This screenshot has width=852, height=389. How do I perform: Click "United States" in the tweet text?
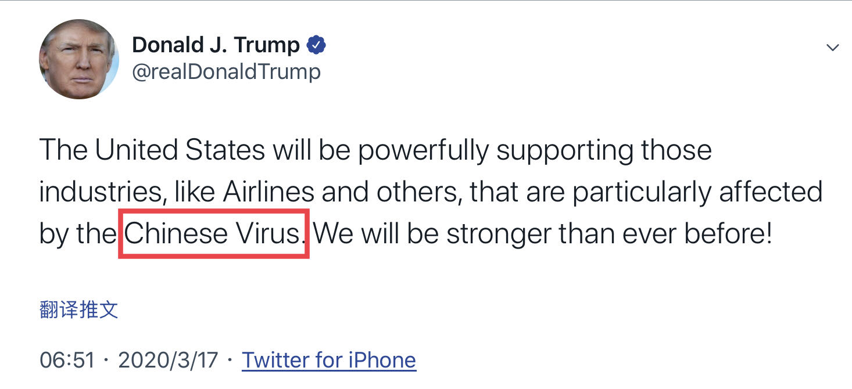[180, 150]
